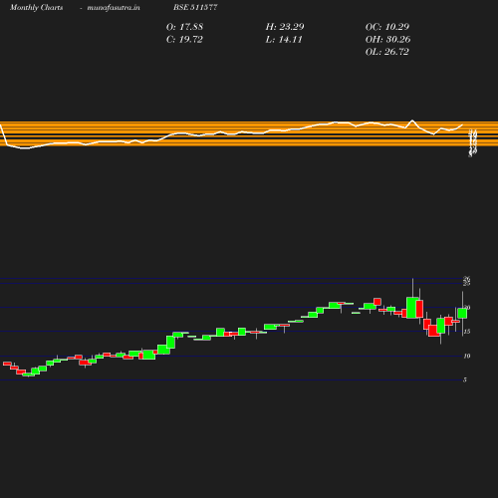Click the "Monthly Charts" title text

pos(36,7)
